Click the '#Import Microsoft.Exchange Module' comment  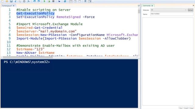[49, 24]
